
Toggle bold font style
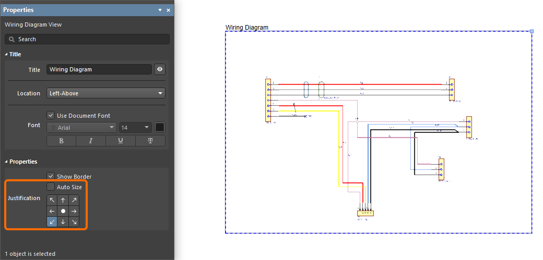[x=61, y=141]
